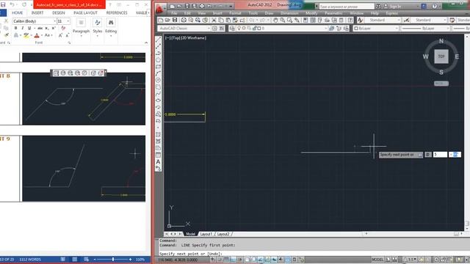470x264 pixels.
Task: Activate the Pan hand tool
Action: coord(275,20)
